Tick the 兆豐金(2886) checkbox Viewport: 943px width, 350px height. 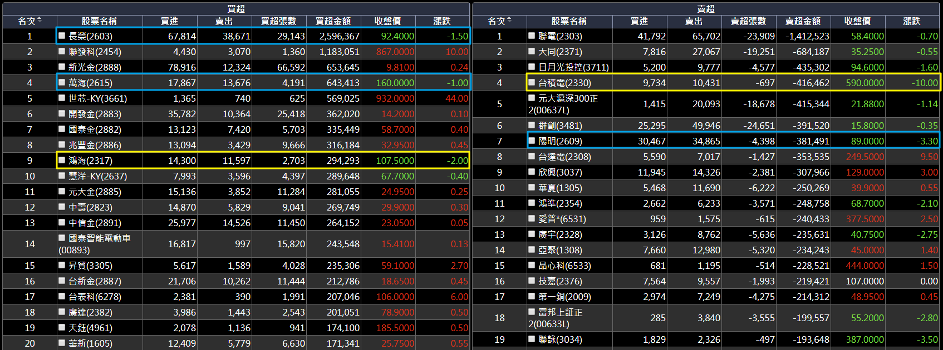[62, 144]
